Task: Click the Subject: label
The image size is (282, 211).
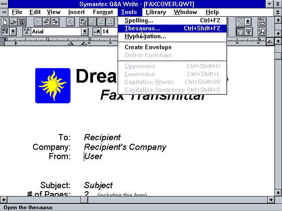Action: [x=56, y=186]
